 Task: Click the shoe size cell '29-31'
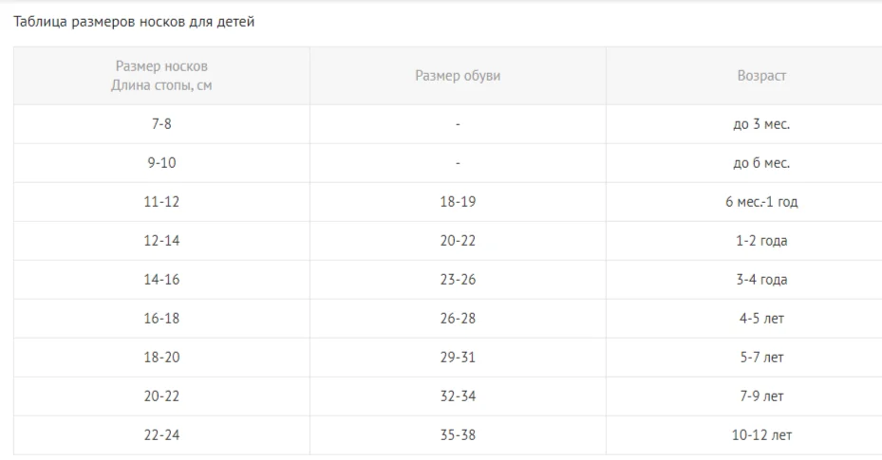458,358
